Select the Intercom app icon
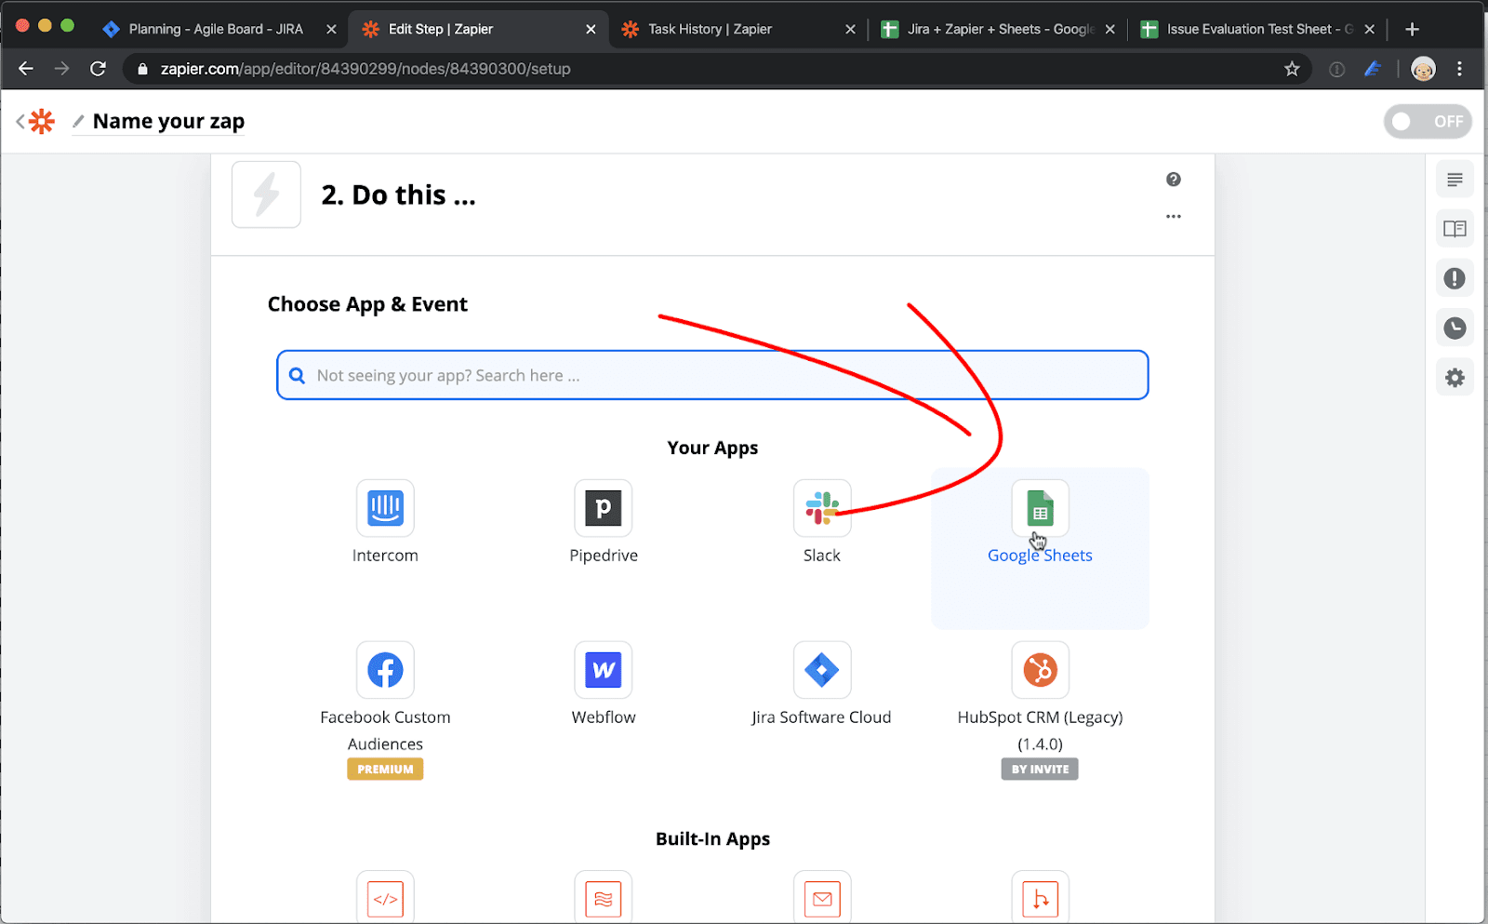1488x924 pixels. pos(385,508)
